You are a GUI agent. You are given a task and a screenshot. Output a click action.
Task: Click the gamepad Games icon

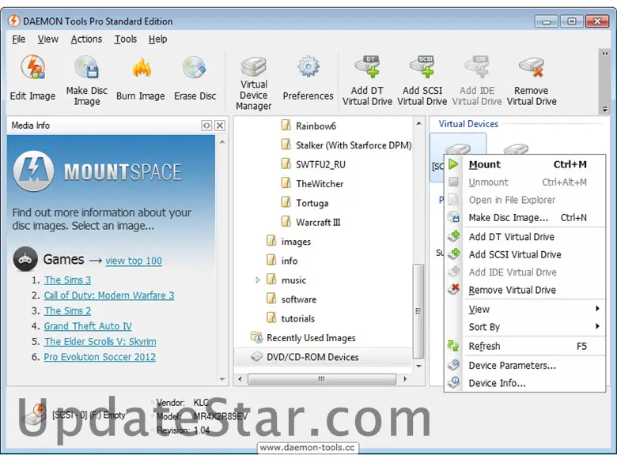click(25, 259)
